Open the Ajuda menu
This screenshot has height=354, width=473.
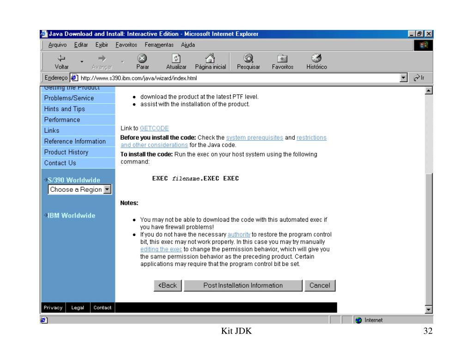pos(188,45)
